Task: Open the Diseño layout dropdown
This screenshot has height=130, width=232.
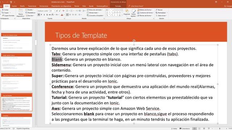Action: pyautogui.click(x=30, y=10)
